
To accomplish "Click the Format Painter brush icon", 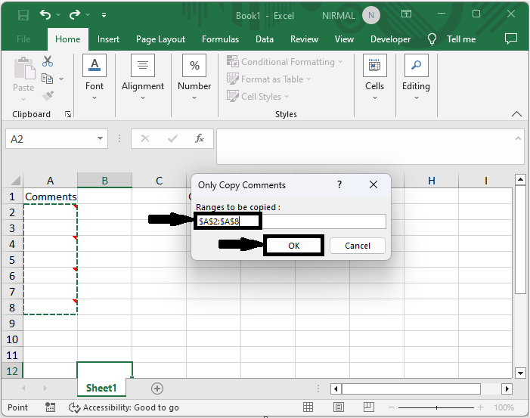I will click(48, 96).
